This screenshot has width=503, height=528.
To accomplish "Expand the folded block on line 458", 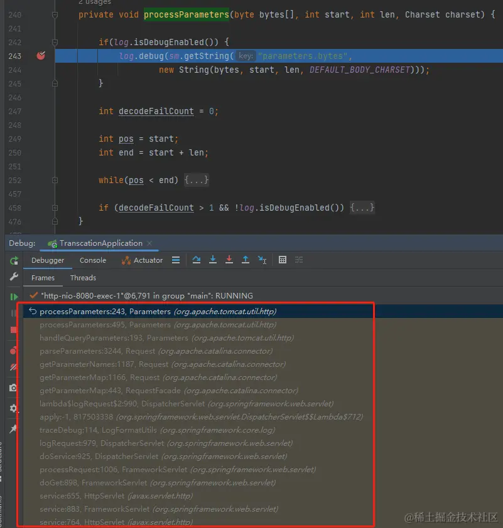I will point(55,208).
